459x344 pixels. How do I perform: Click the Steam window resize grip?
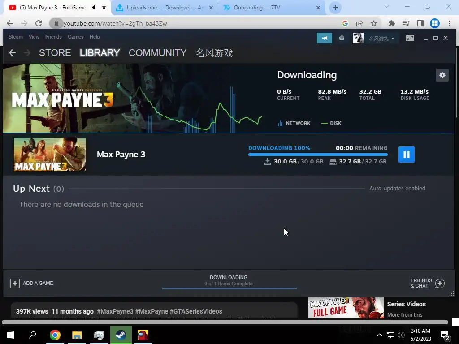point(452,293)
